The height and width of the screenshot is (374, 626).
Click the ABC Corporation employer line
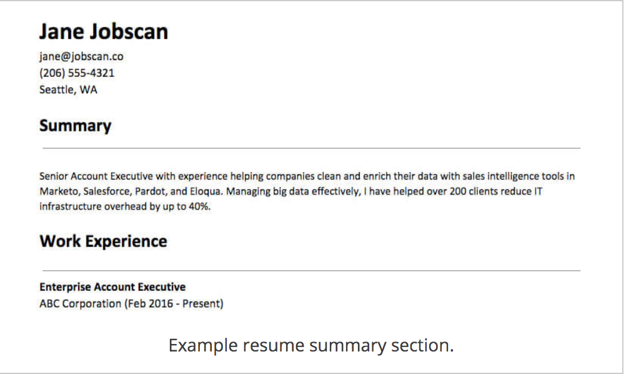click(x=131, y=304)
